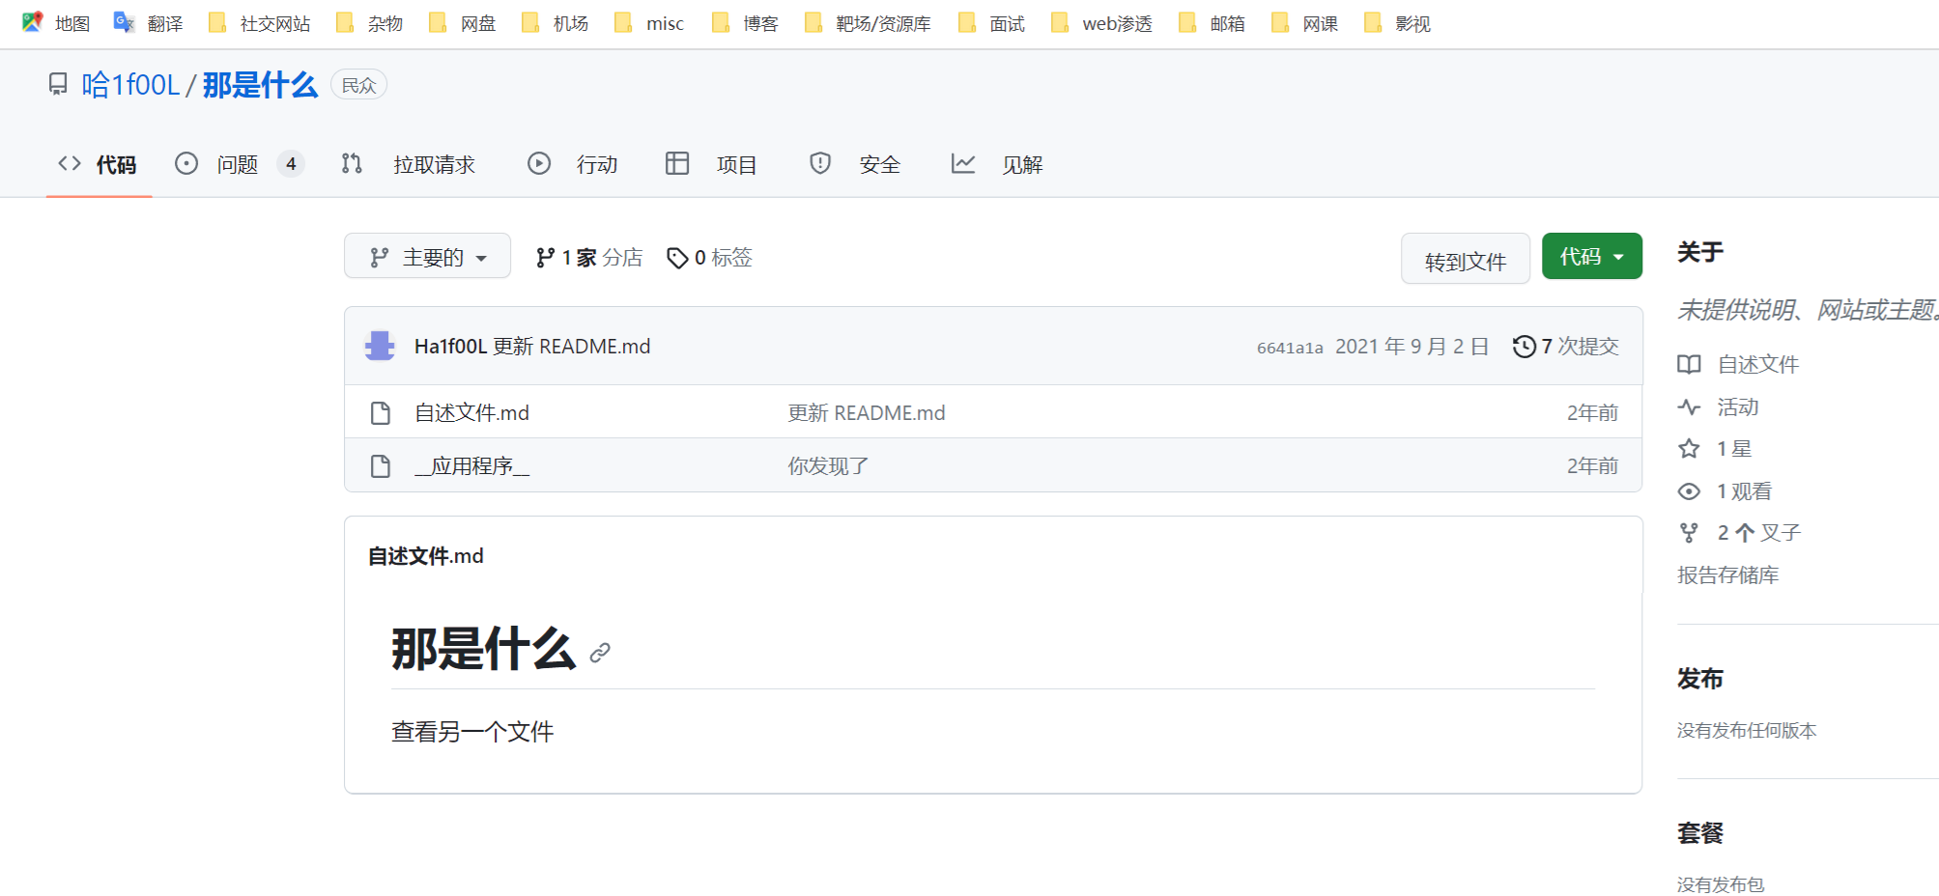Screen dimensions: 1939x896
Task: Switch to the 见解 tab
Action: (997, 164)
